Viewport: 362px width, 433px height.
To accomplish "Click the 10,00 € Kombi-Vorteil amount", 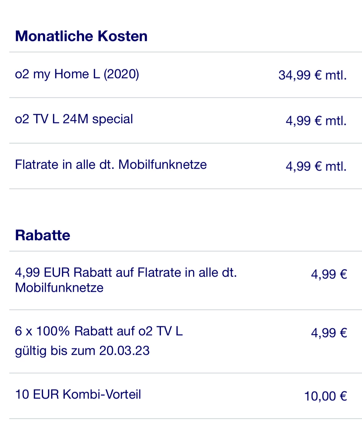I will click(x=325, y=396).
